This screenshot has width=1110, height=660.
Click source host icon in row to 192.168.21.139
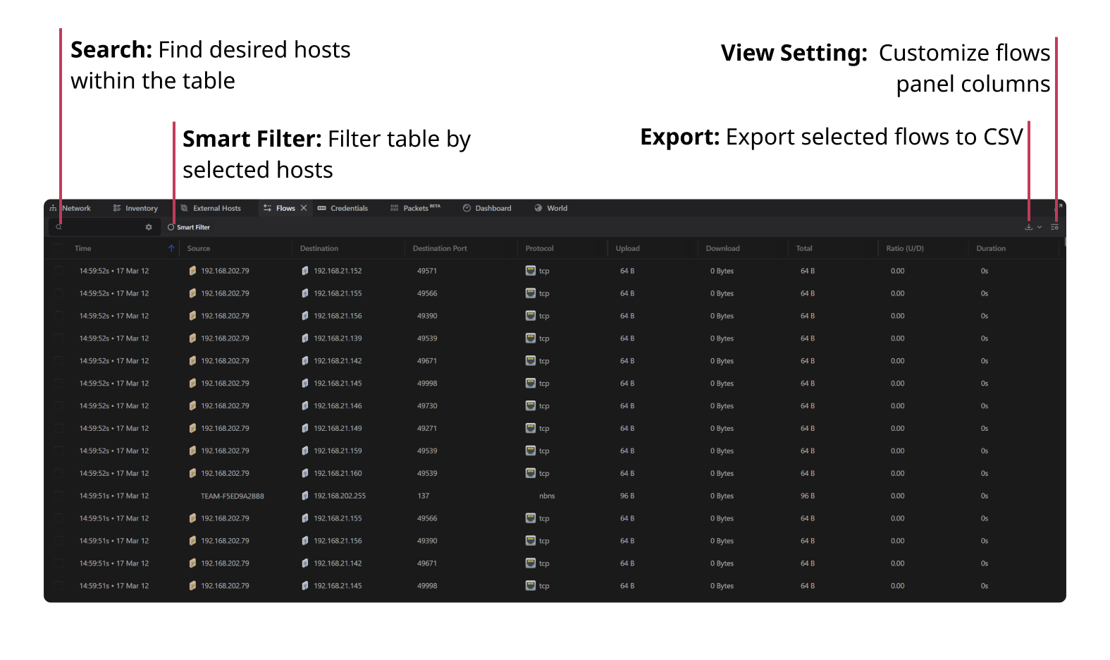coord(192,338)
